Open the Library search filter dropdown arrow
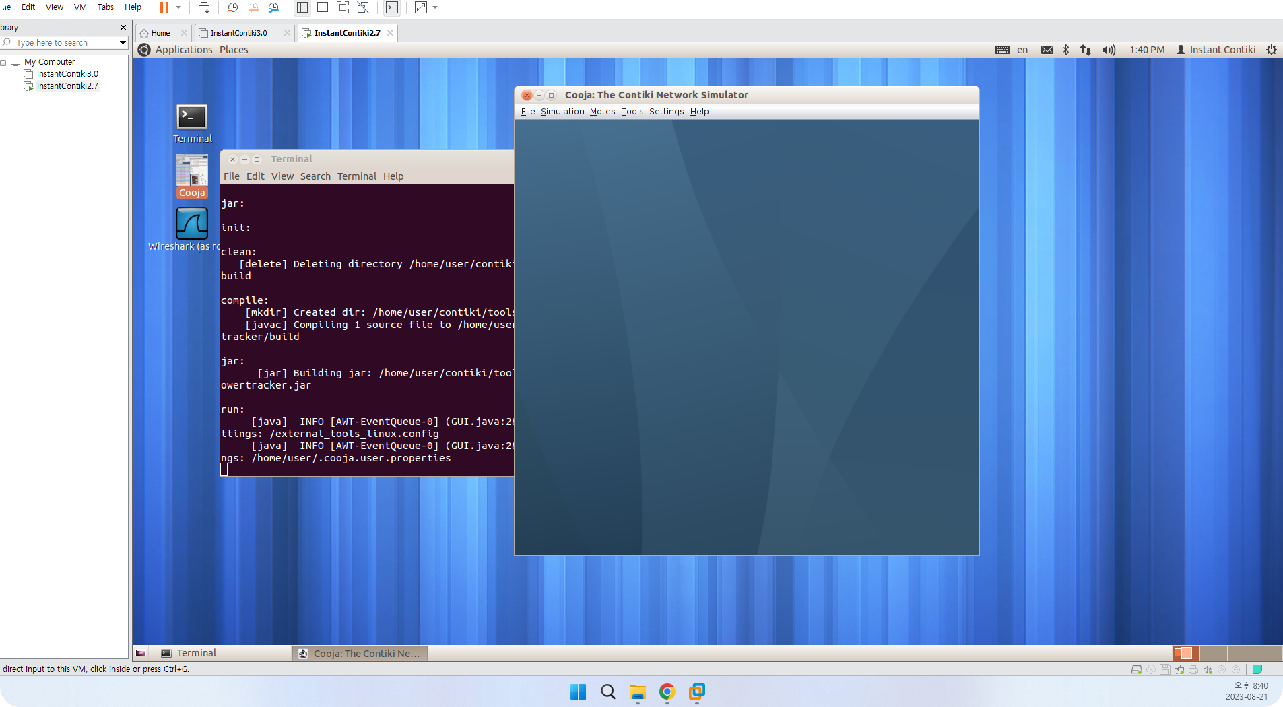The image size is (1283, 707). [x=123, y=42]
